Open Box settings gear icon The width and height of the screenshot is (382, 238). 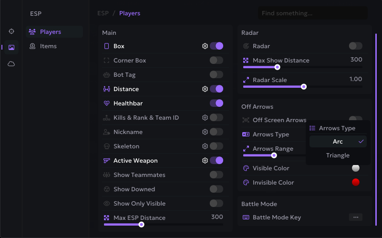click(205, 46)
